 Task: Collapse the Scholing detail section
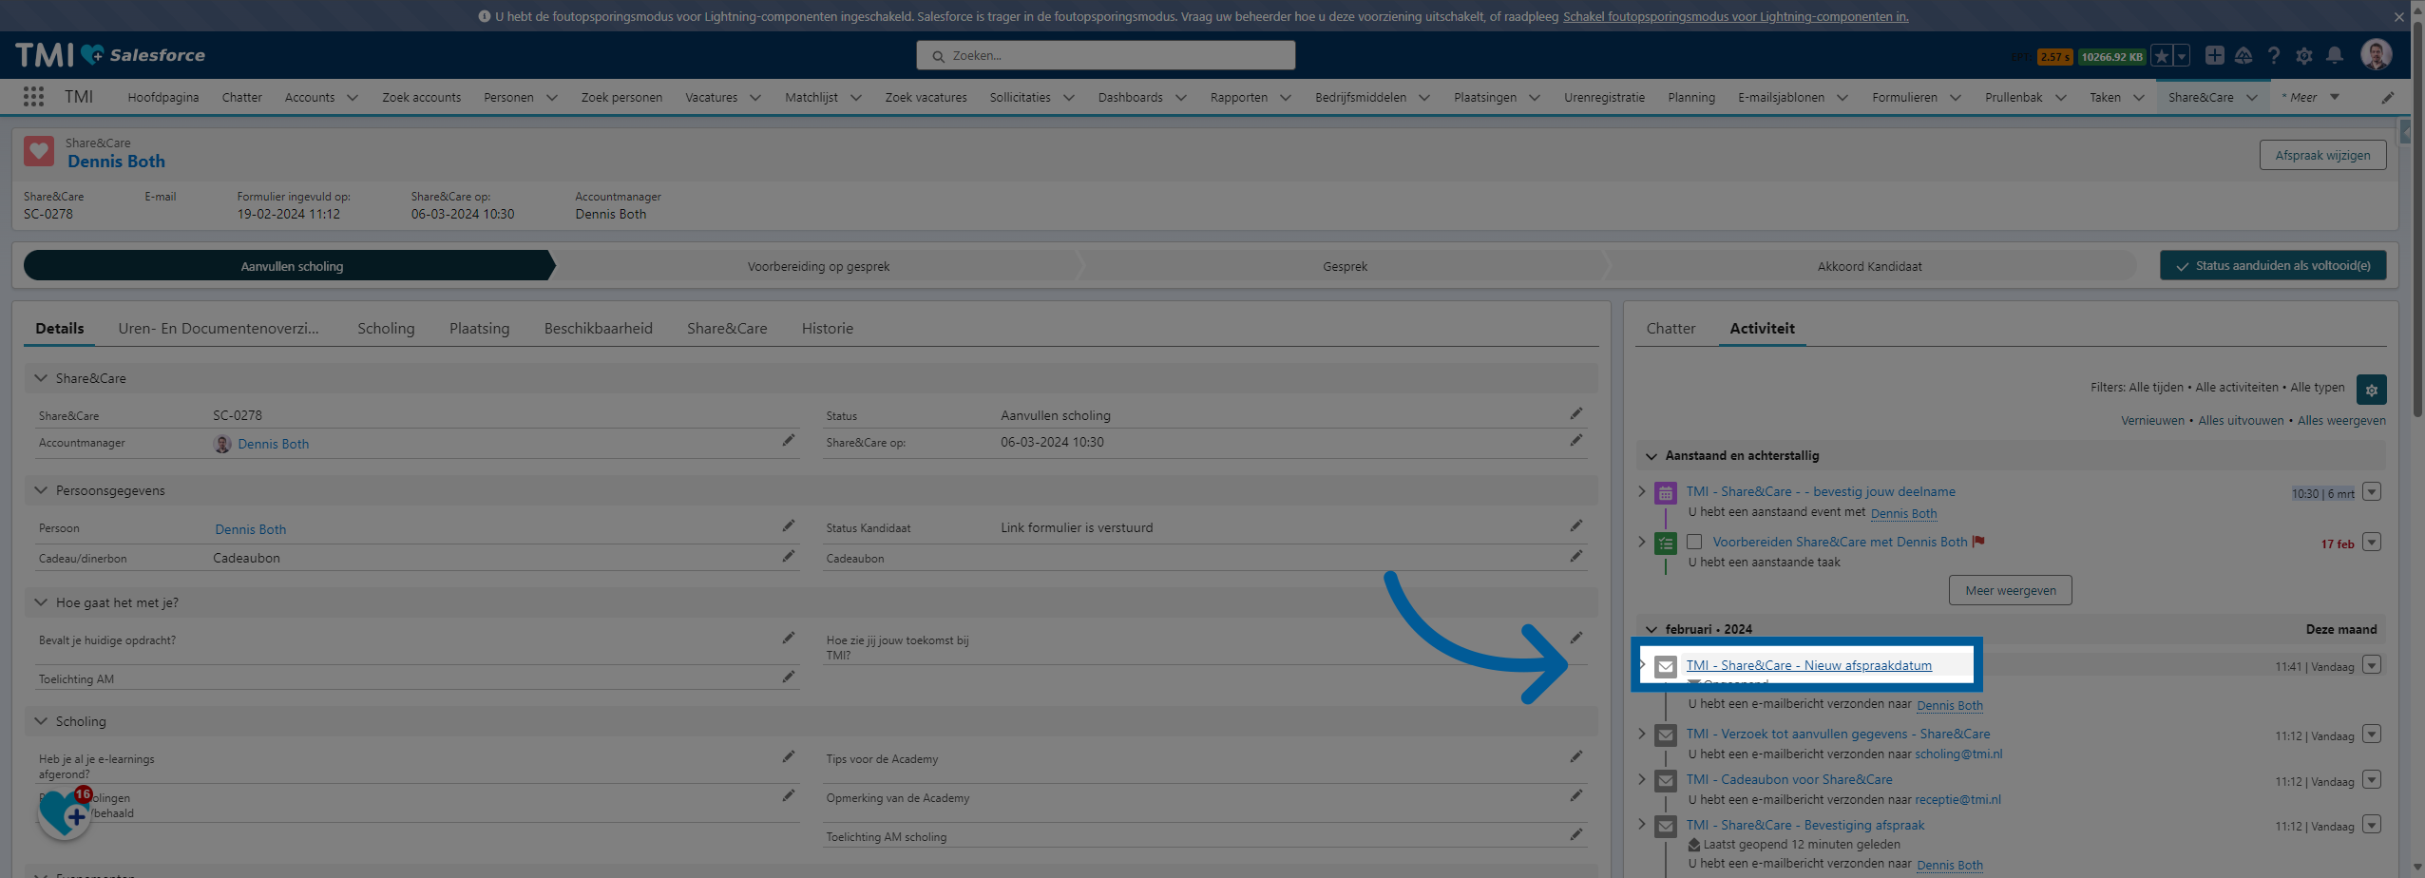coord(41,721)
